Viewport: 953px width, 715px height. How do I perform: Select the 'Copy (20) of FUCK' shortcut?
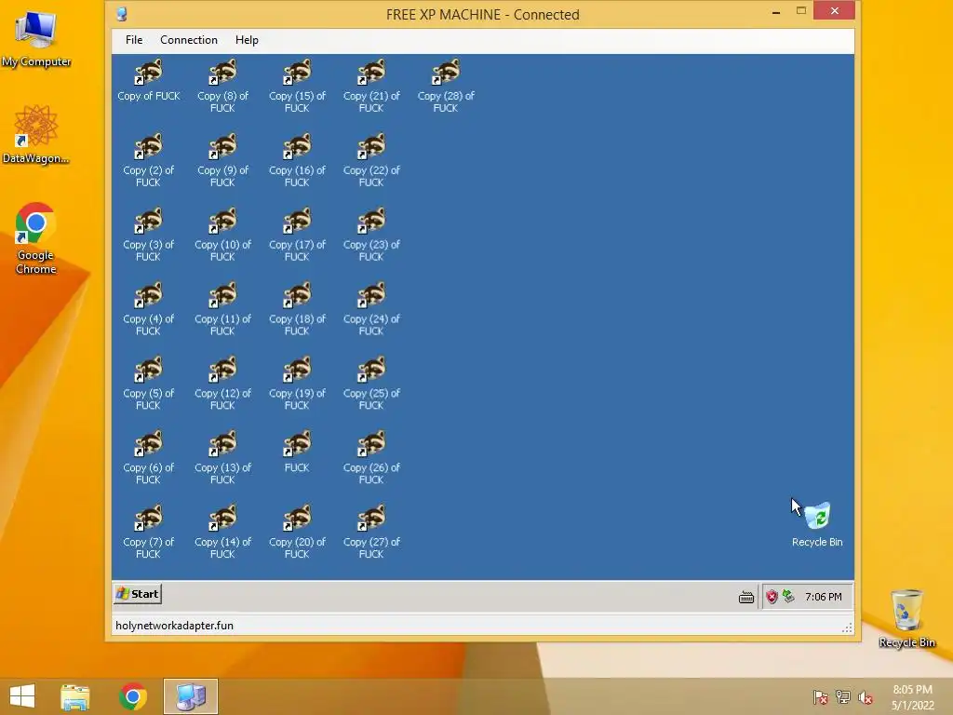(x=297, y=532)
